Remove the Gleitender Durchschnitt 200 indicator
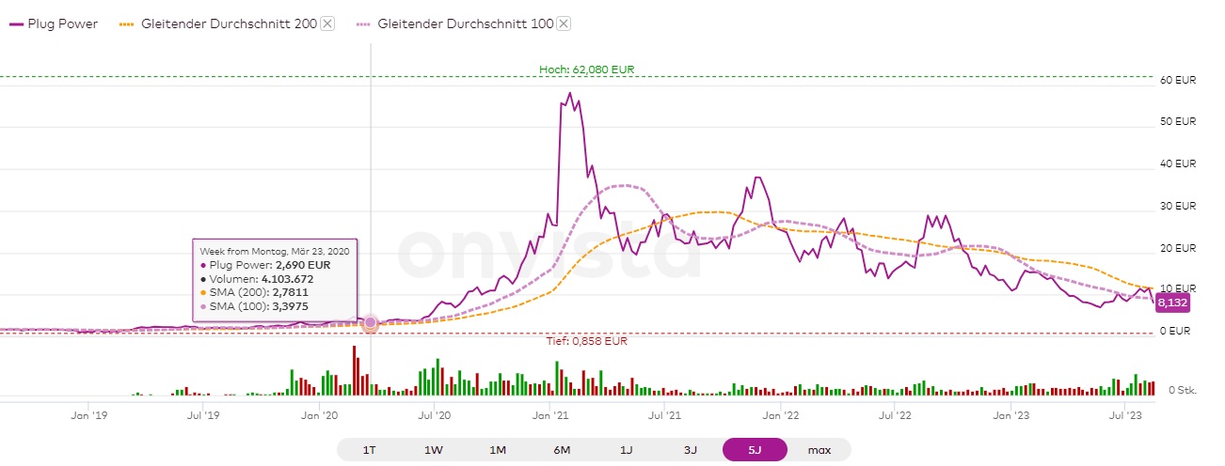This screenshot has height=466, width=1225. click(x=327, y=24)
